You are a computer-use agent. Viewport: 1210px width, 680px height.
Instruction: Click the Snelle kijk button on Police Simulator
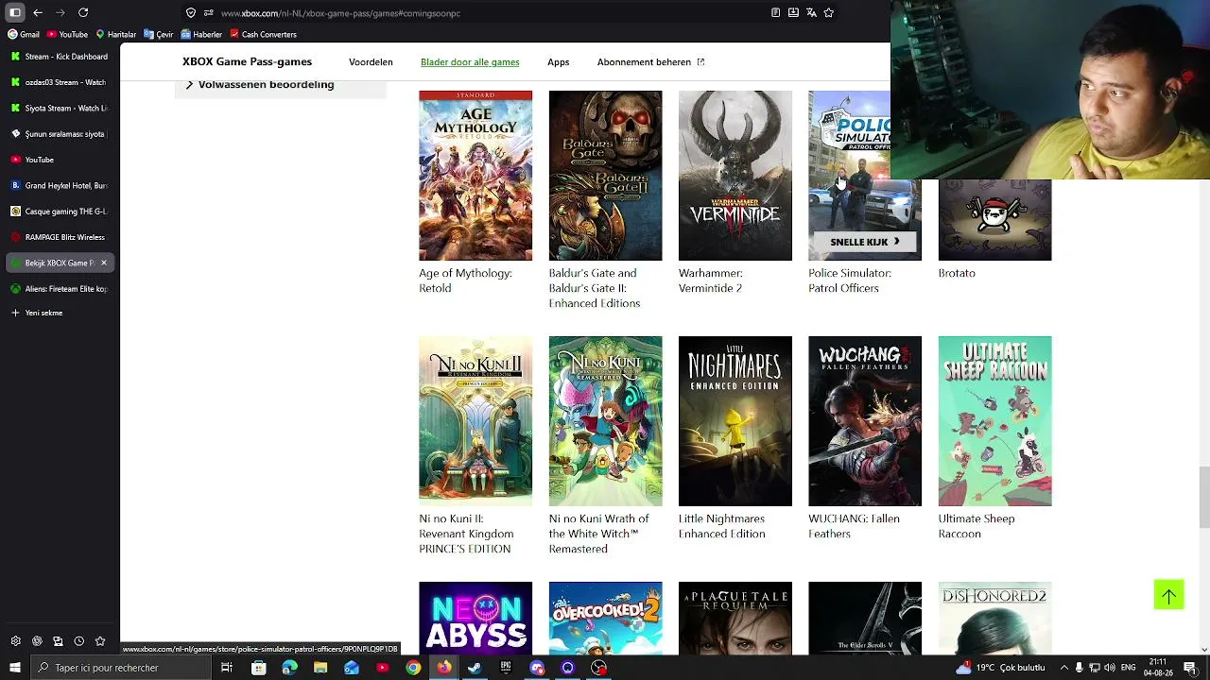(864, 242)
